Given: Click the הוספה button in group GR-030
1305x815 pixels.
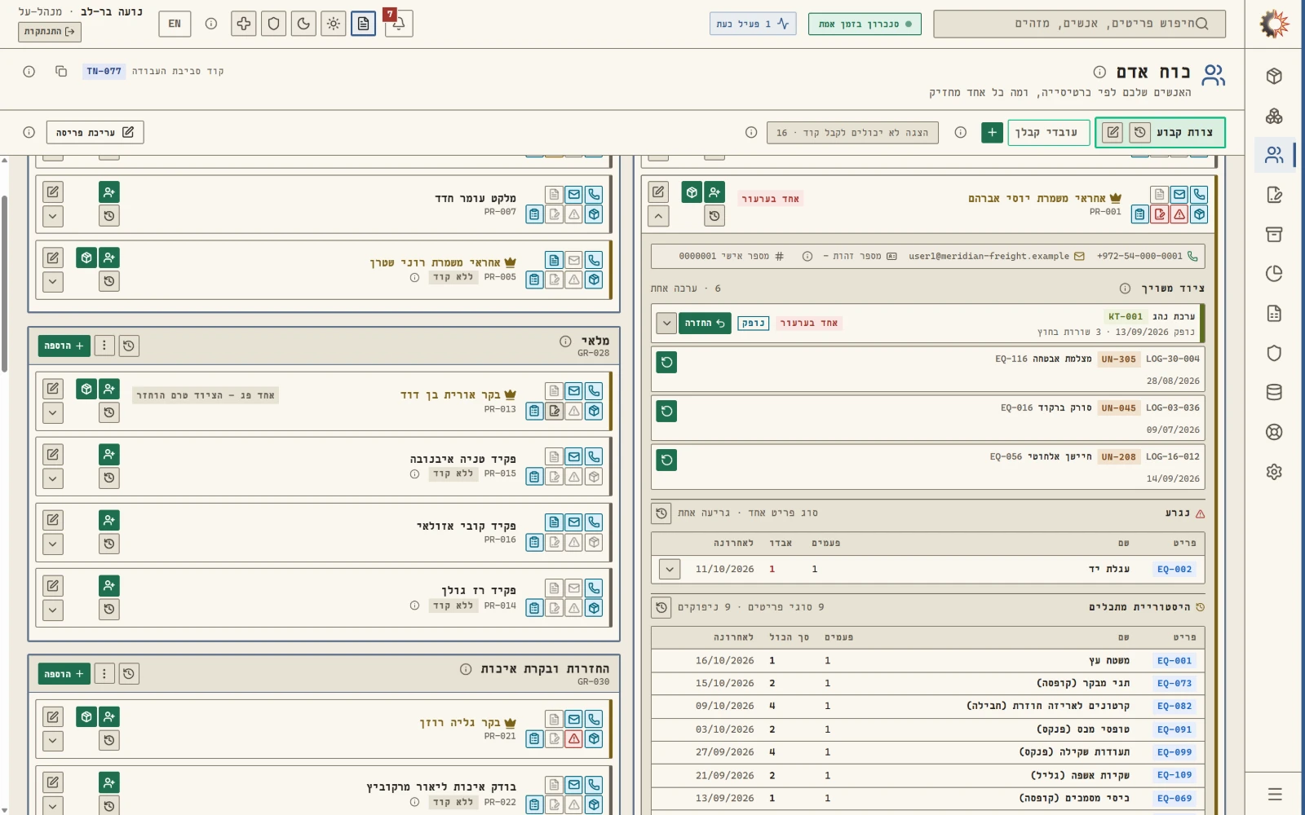Looking at the screenshot, I should pyautogui.click(x=64, y=674).
